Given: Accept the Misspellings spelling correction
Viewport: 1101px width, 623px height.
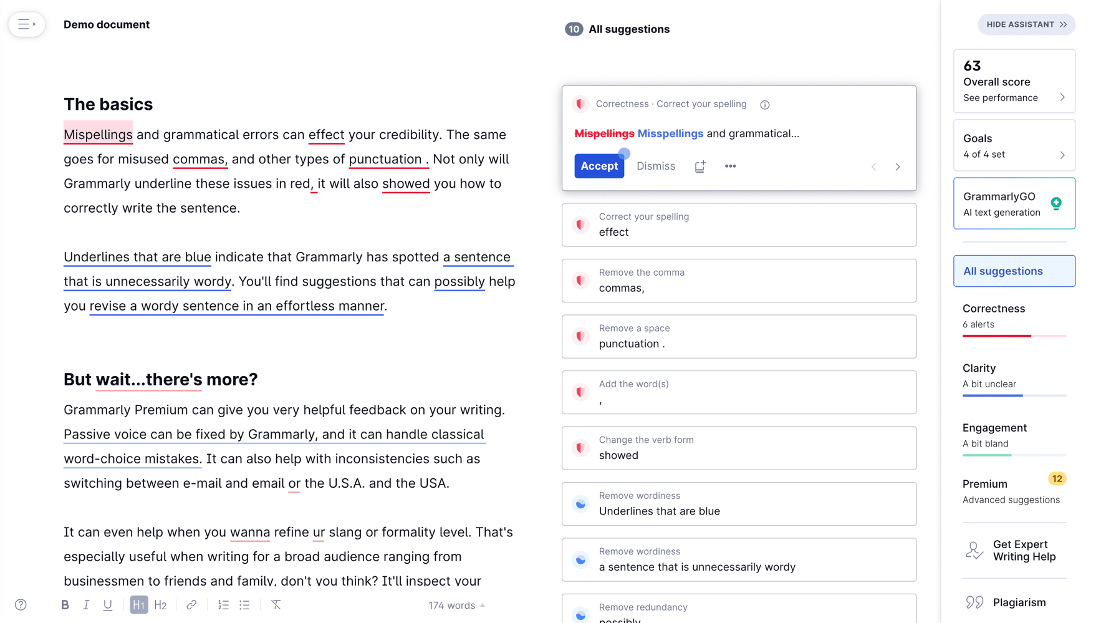Looking at the screenshot, I should tap(599, 166).
